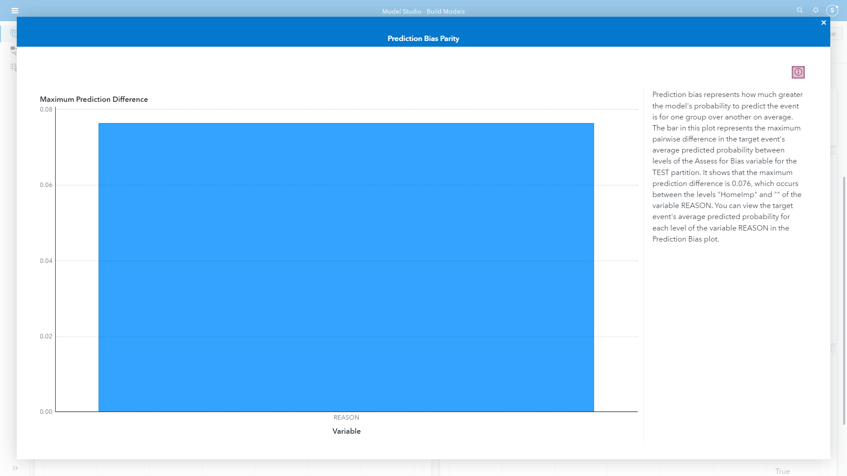847x476 pixels.
Task: Click the right-side vertical scrollbar
Action: point(844,300)
